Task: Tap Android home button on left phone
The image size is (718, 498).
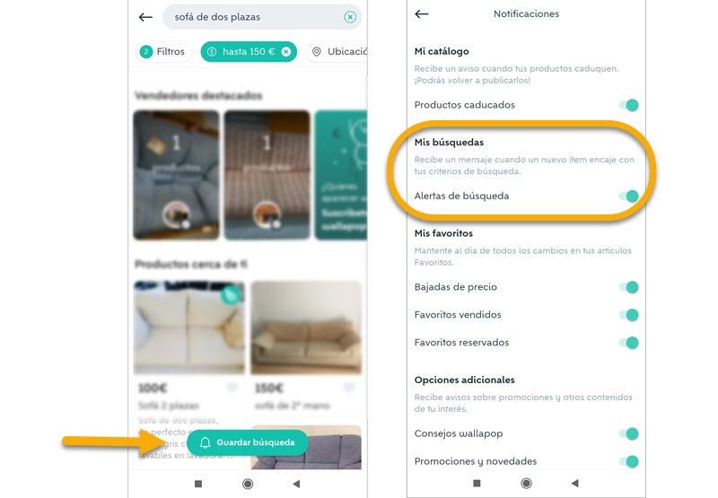Action: pos(248,484)
